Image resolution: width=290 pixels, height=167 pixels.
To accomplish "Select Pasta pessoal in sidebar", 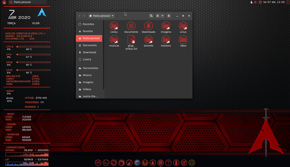I will tap(89, 38).
